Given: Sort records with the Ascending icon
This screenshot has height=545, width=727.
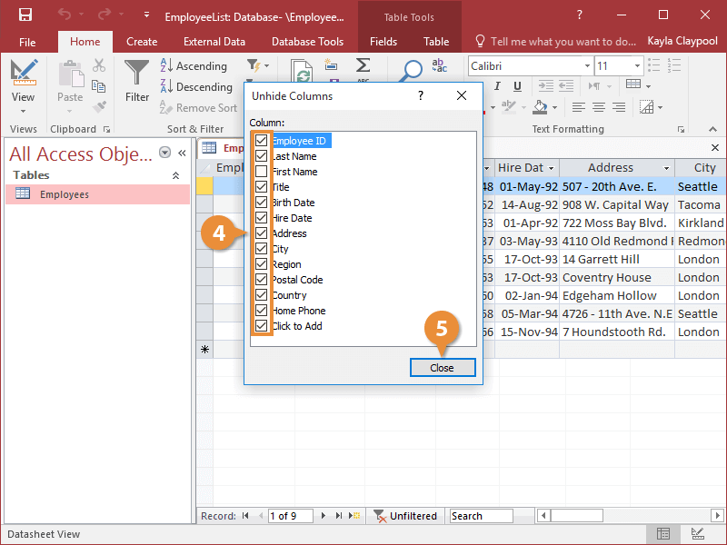Looking at the screenshot, I should click(x=166, y=66).
